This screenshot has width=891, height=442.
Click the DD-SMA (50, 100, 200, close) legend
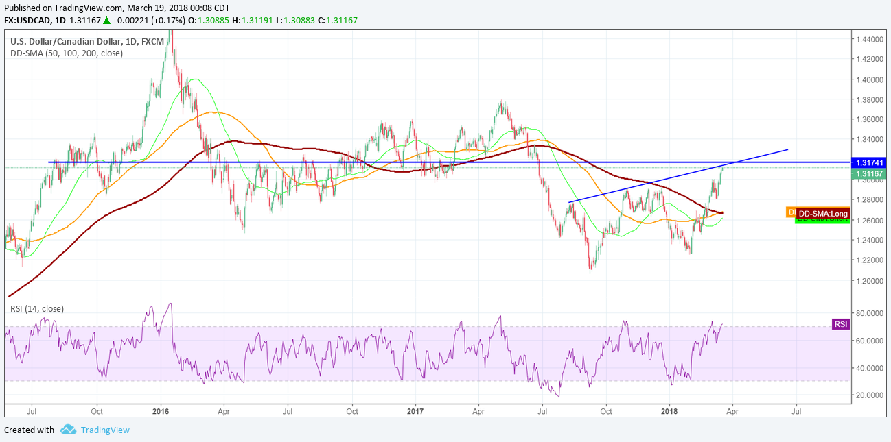click(x=67, y=53)
